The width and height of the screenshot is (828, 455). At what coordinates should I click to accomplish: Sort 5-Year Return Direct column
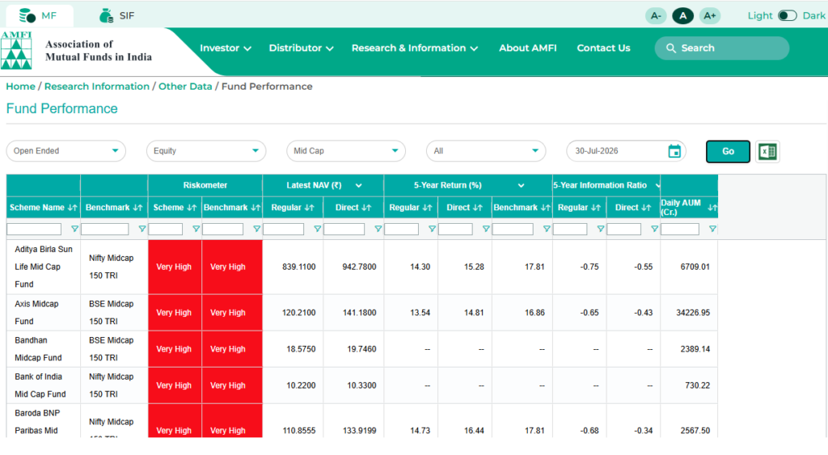point(478,208)
